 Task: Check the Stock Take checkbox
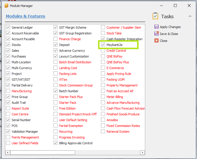pos(103,33)
